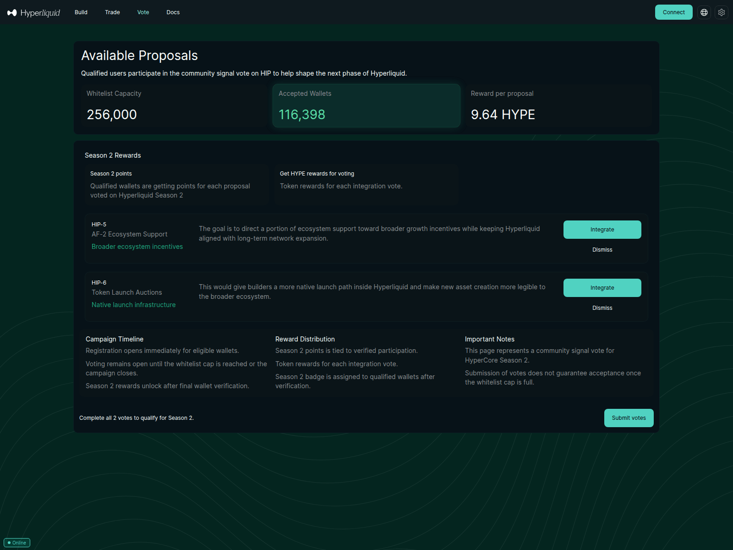Click the 'Token Launch Auctions' title
Viewport: 733px width, 550px height.
coord(126,292)
